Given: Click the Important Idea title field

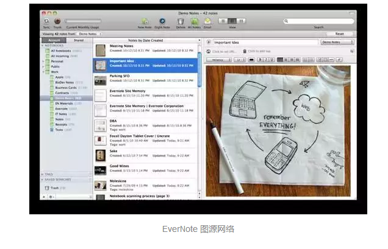Looking at the screenshot, I should click(265, 43).
